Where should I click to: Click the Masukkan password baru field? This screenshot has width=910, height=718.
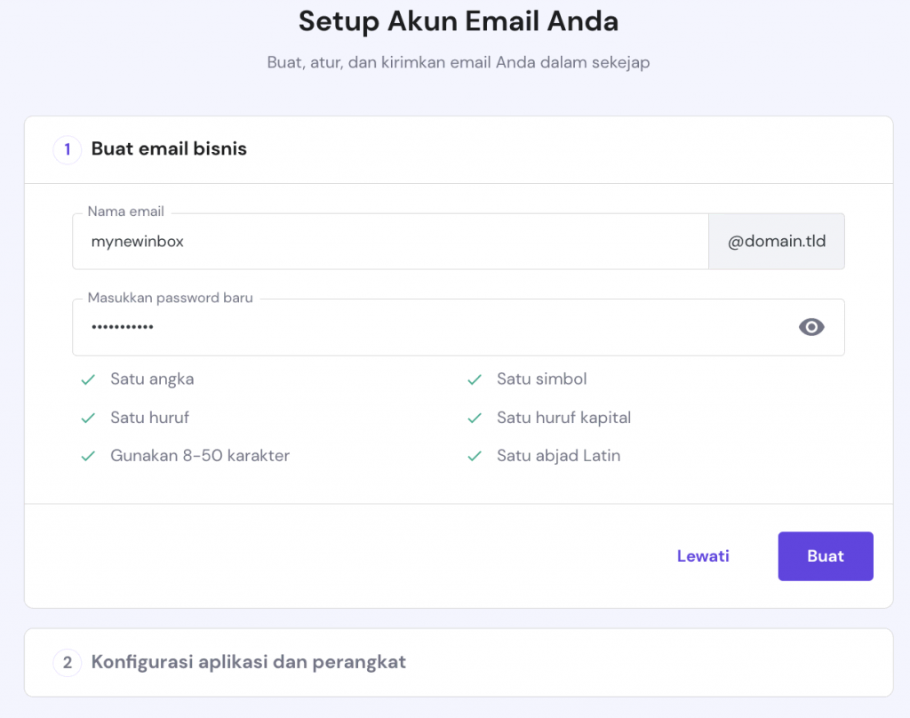(x=427, y=327)
